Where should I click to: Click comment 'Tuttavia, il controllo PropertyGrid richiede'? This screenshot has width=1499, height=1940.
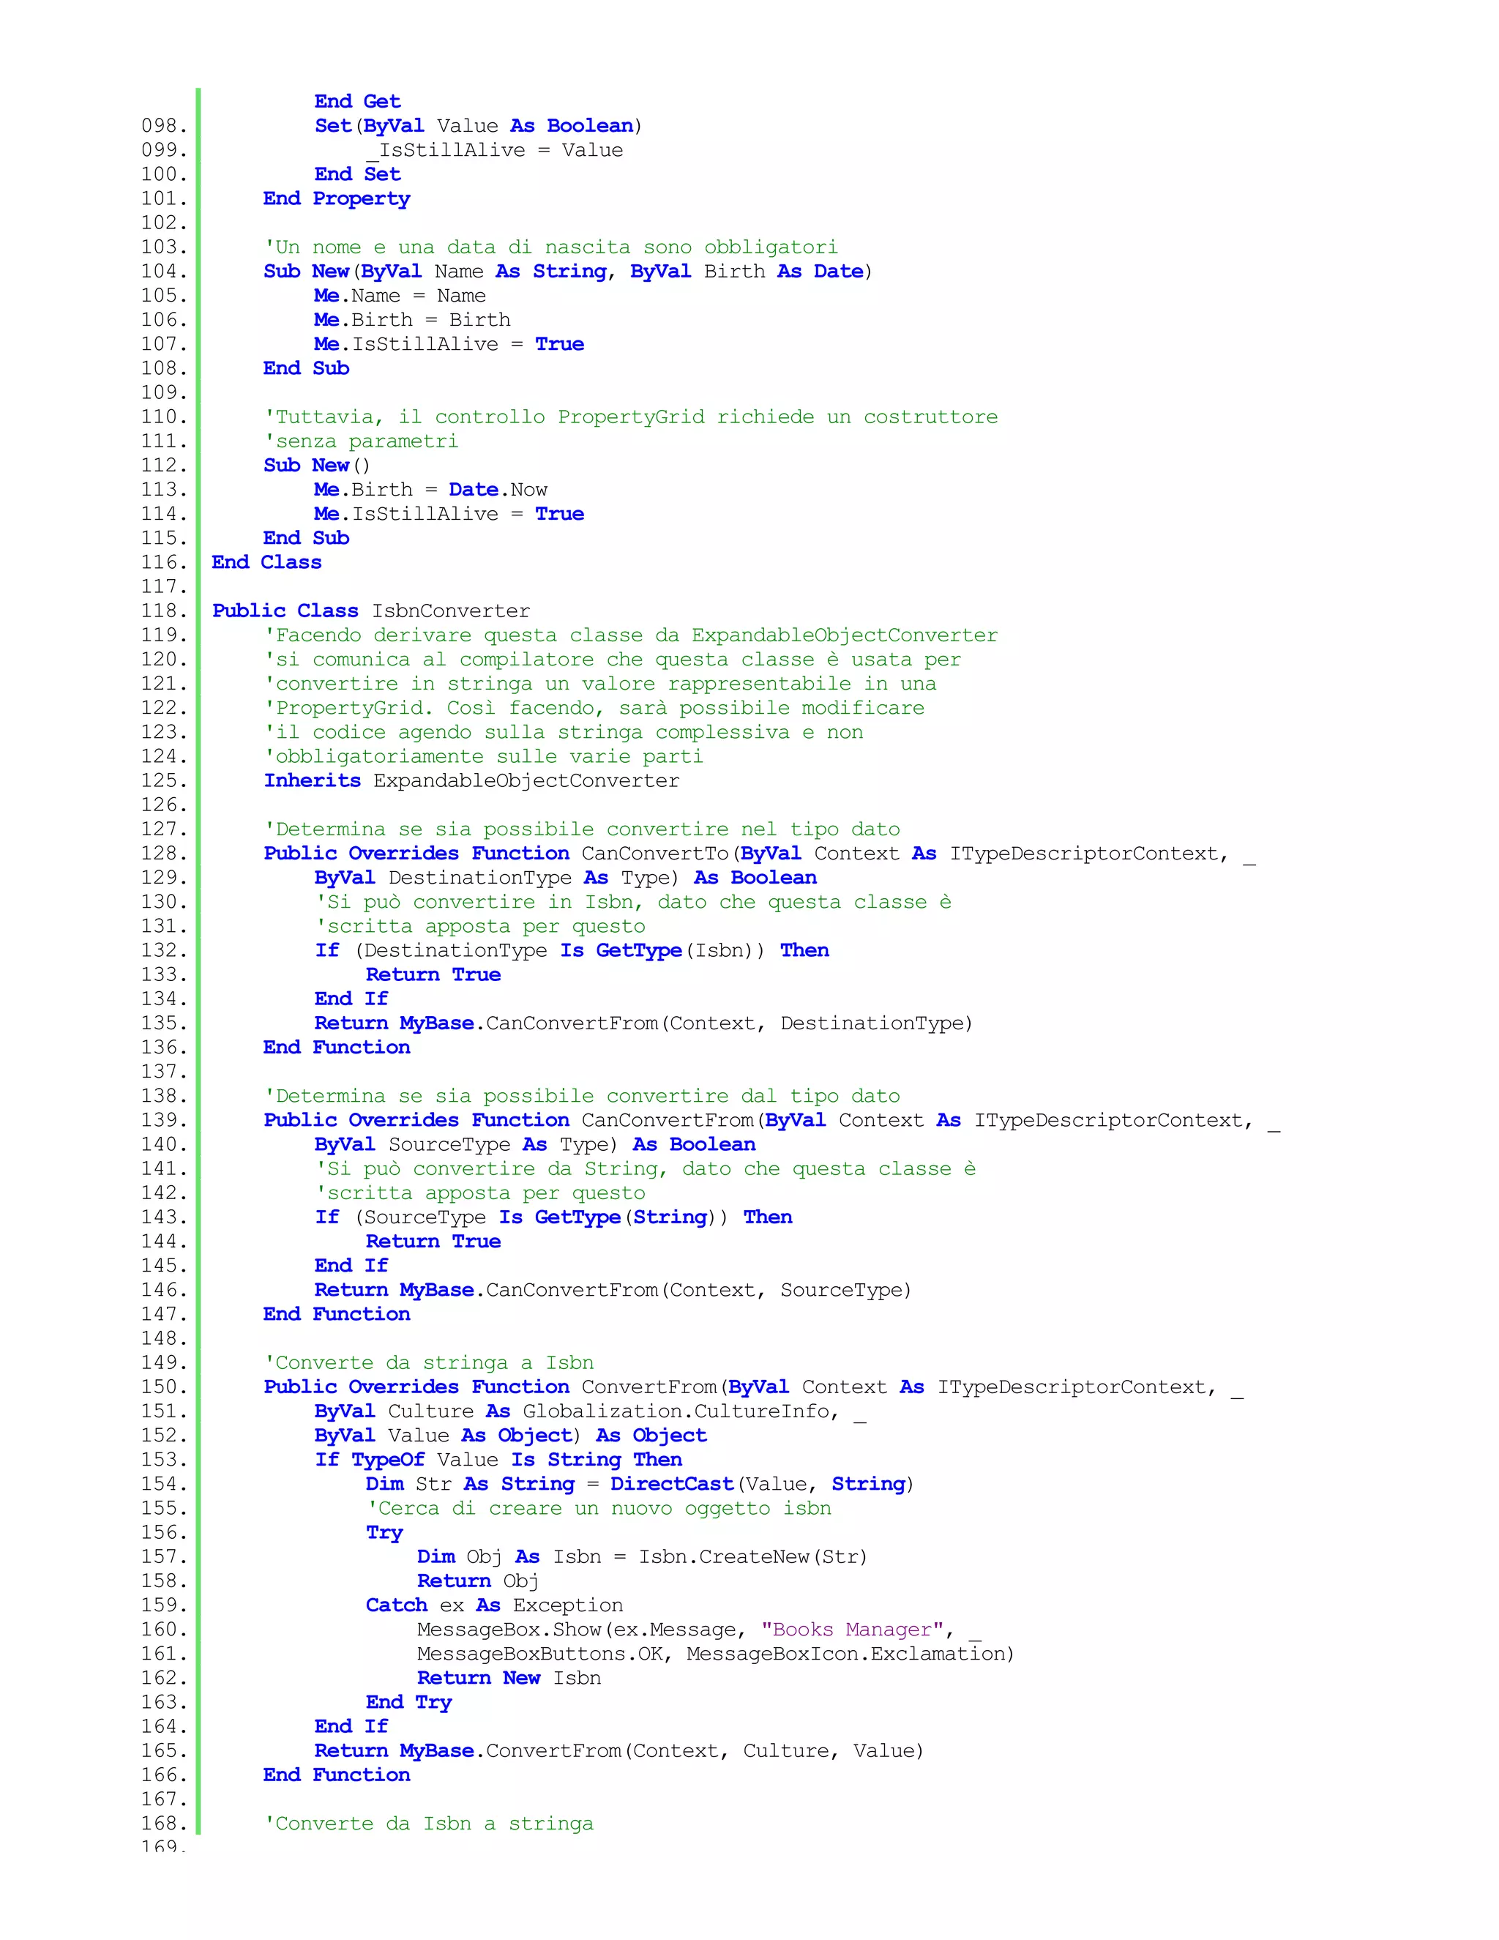tap(630, 417)
